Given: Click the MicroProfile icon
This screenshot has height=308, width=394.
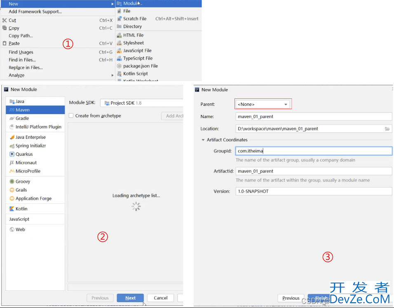Looking at the screenshot, I should pos(12,171).
